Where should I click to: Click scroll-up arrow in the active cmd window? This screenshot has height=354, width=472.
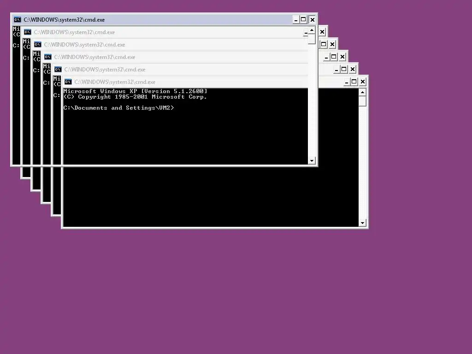click(312, 30)
